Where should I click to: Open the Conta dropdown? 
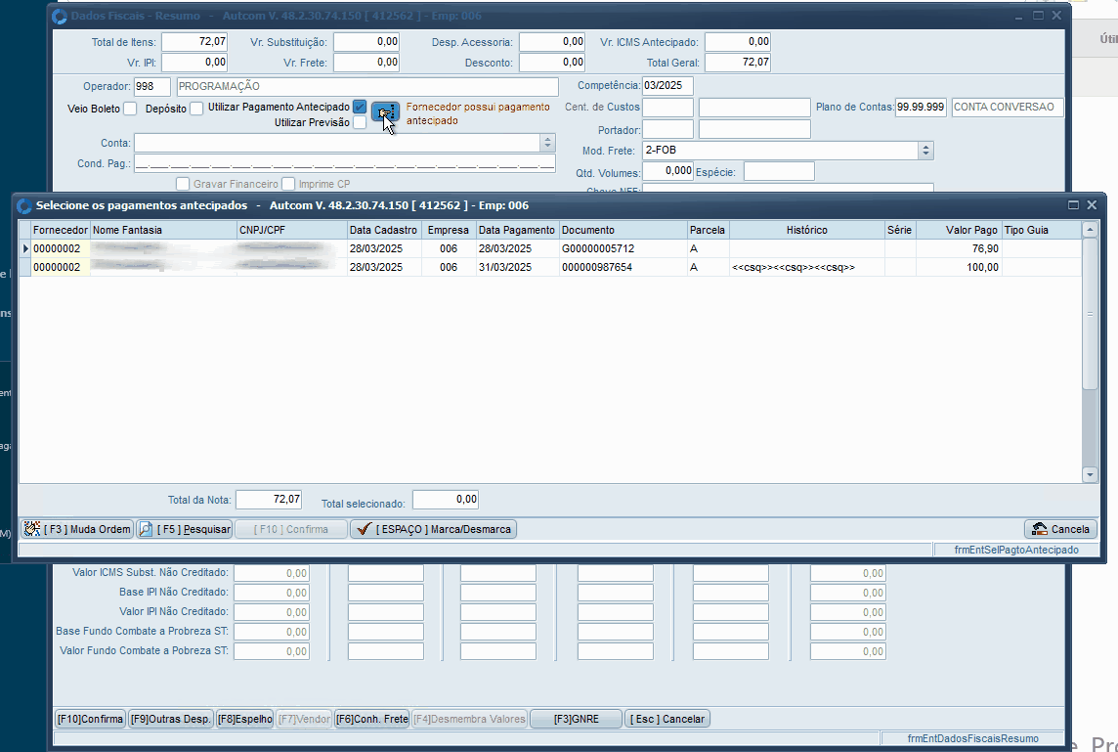coord(547,143)
